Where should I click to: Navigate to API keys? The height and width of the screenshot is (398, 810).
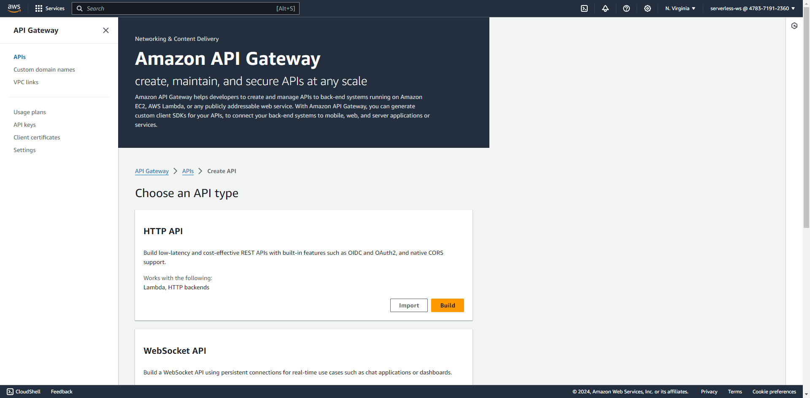click(24, 125)
